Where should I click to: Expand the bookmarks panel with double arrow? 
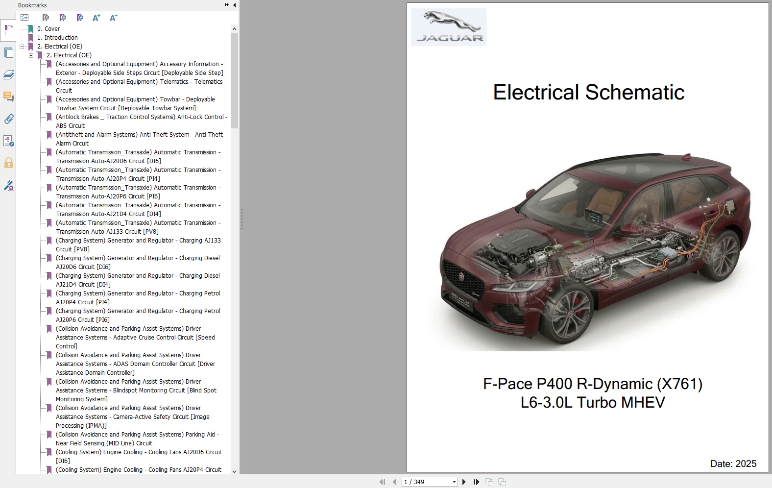[227, 5]
